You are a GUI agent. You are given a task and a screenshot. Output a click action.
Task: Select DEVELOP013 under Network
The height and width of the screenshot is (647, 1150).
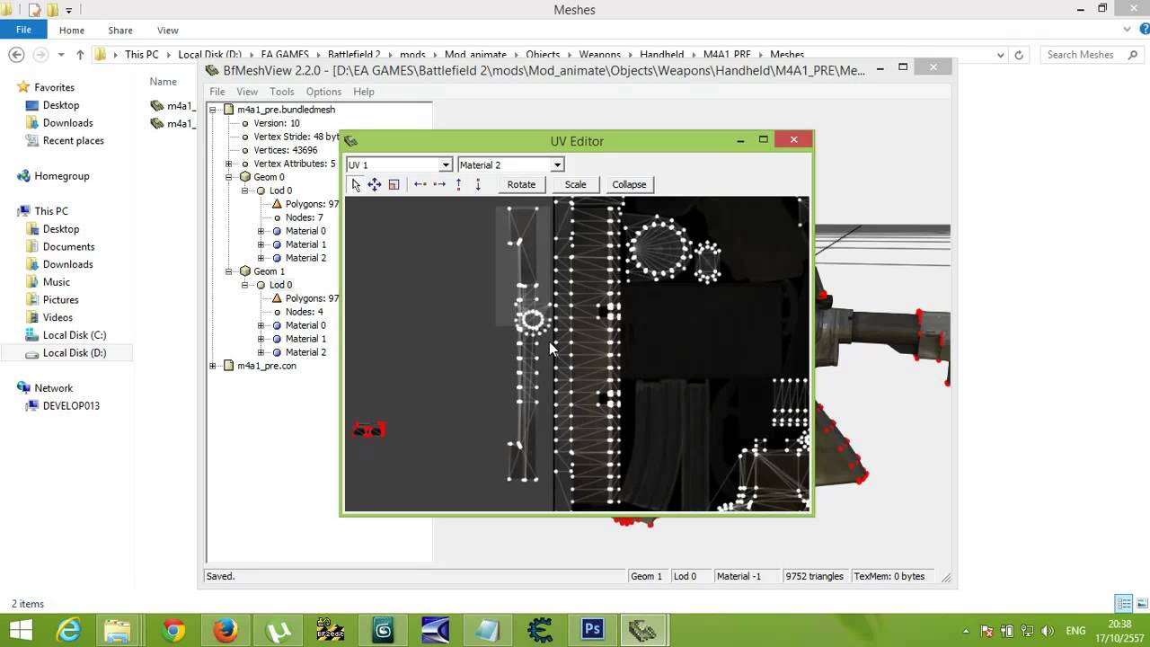click(x=71, y=406)
